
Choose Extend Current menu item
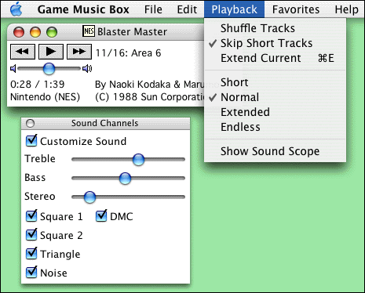pos(275,58)
